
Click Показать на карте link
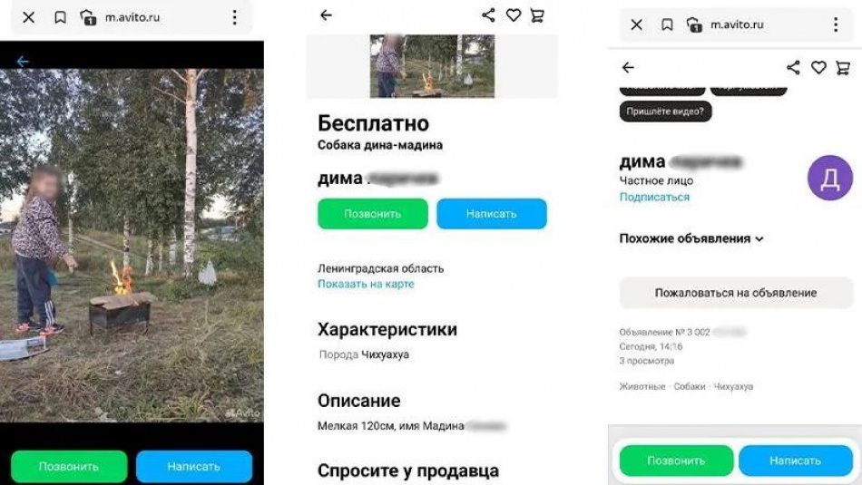(x=366, y=284)
